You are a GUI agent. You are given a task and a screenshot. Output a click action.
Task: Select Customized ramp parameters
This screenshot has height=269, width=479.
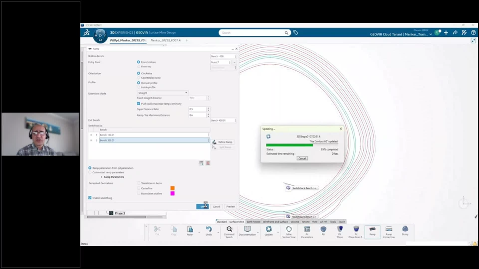pyautogui.click(x=90, y=172)
